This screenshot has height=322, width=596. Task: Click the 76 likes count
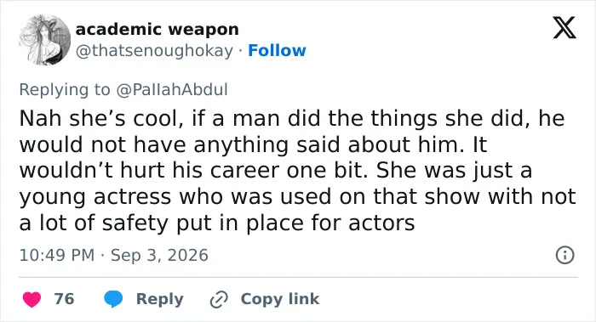click(64, 299)
